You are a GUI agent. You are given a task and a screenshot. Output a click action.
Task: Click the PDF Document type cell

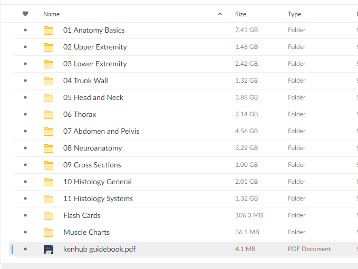pos(309,249)
